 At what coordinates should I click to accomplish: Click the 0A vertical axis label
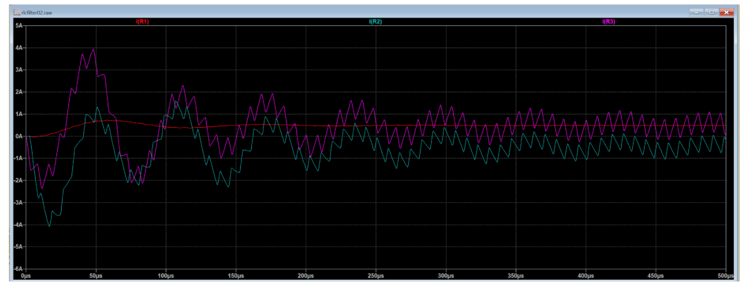click(18, 136)
